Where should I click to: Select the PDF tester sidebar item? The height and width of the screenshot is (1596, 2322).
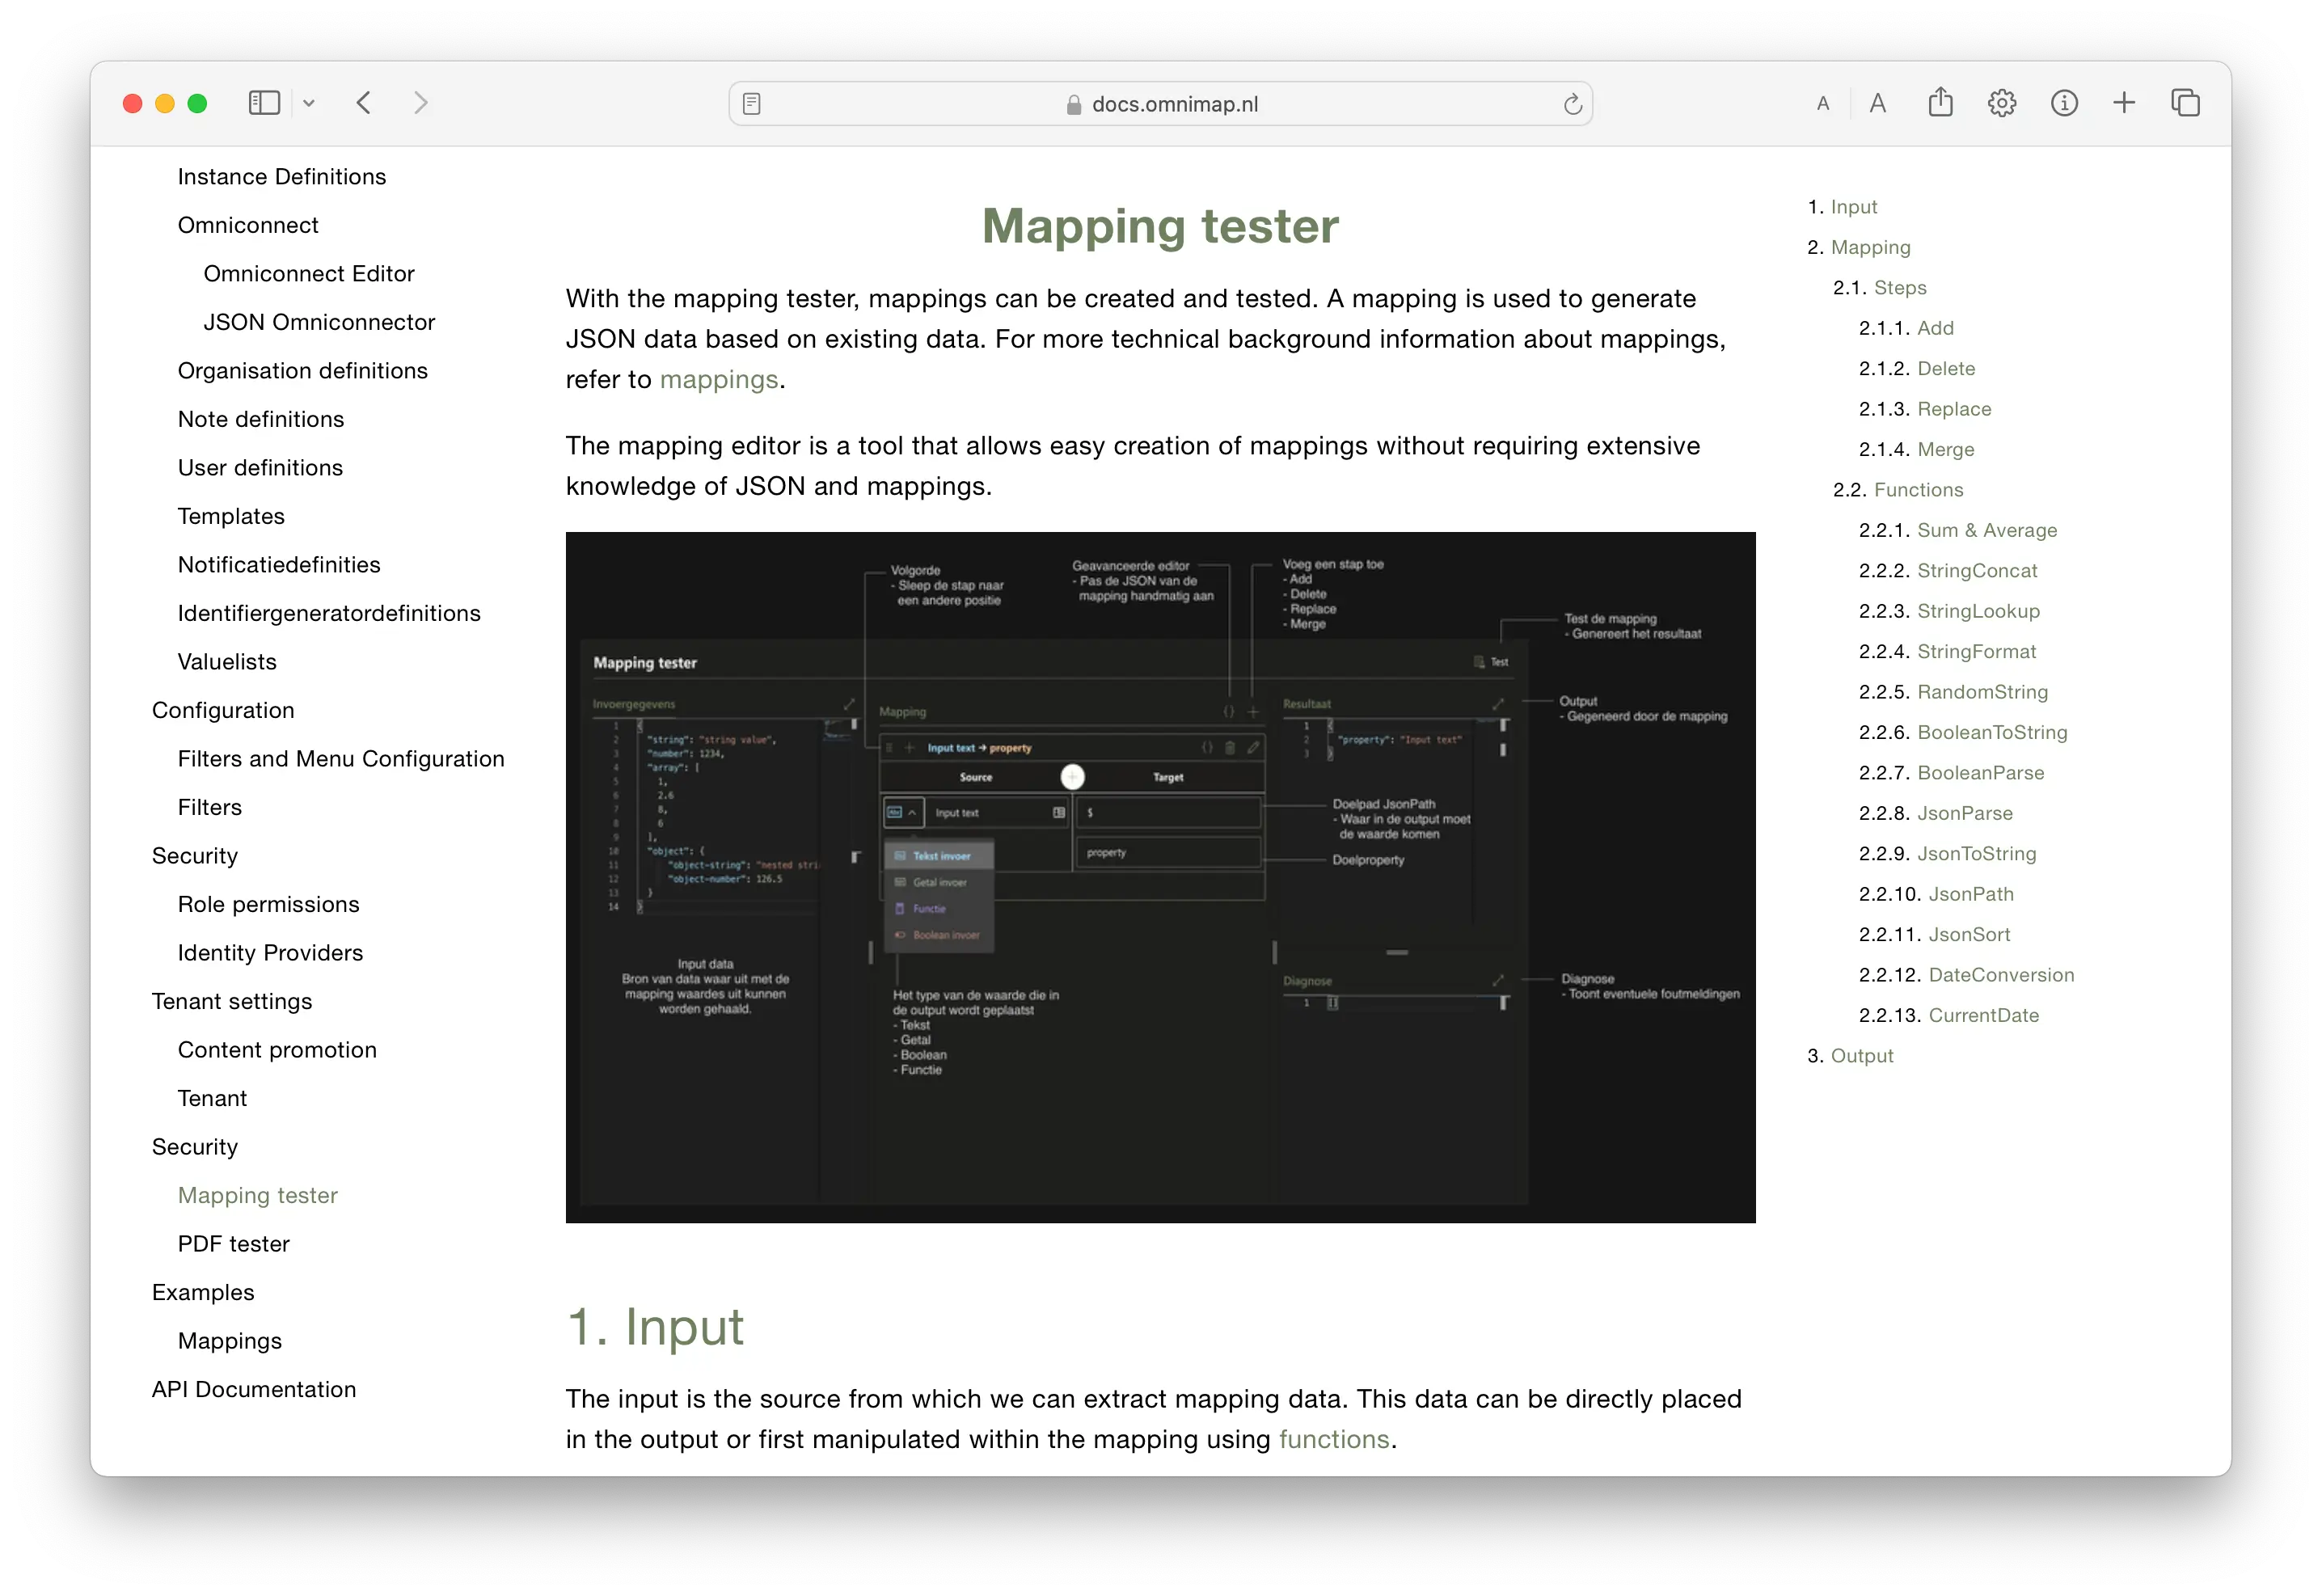point(234,1243)
